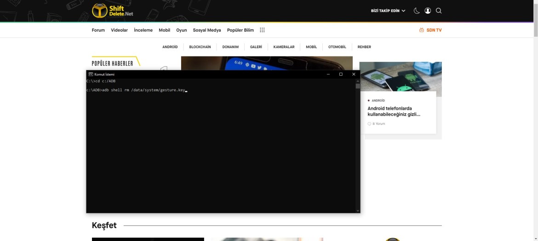Toggle dark mode moon icon
The image size is (538, 241).
click(x=417, y=11)
